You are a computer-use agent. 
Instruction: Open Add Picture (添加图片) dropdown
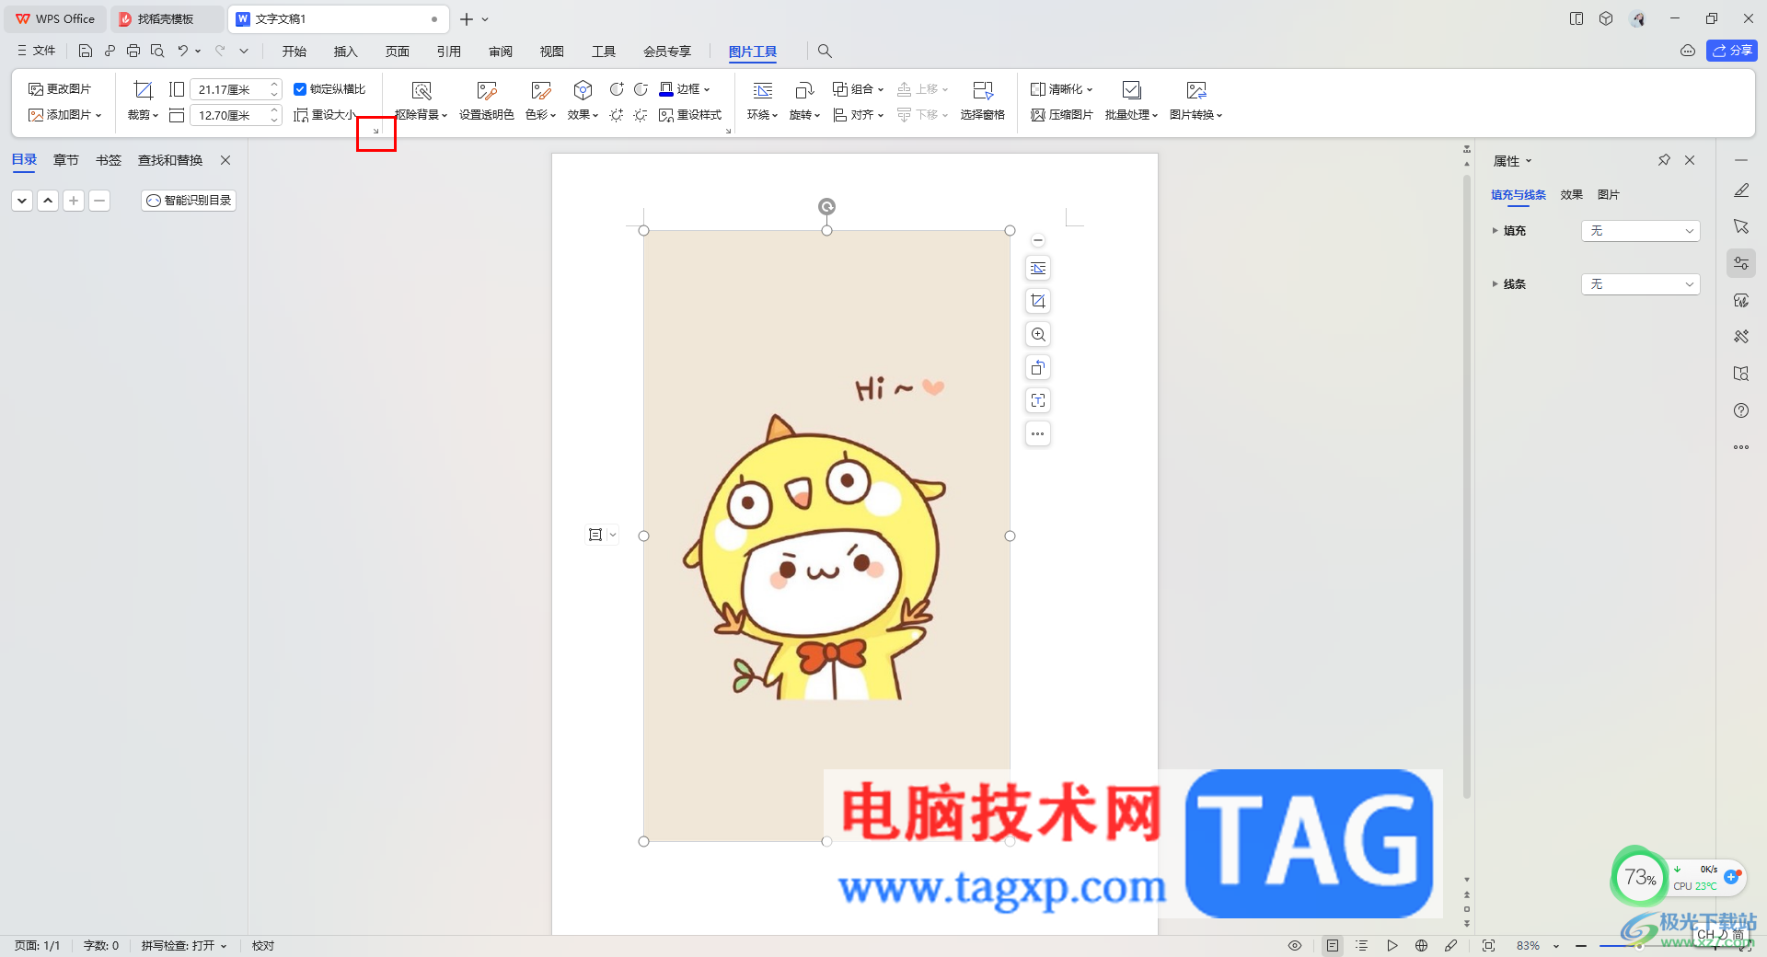tap(64, 115)
